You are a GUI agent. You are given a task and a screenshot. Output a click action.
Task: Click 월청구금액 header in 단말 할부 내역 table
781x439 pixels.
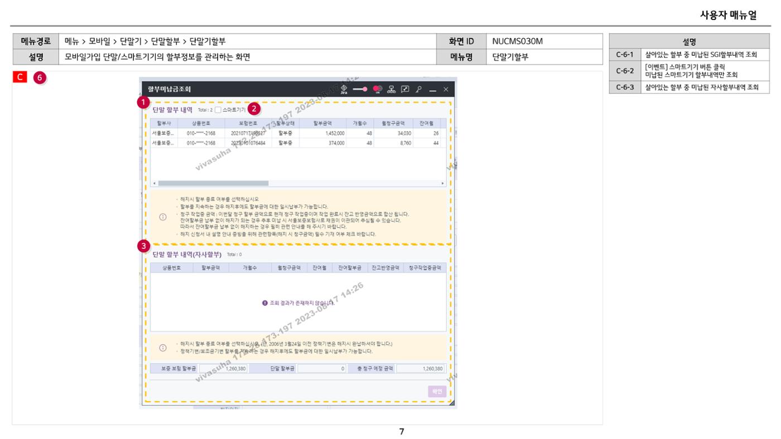[393, 123]
